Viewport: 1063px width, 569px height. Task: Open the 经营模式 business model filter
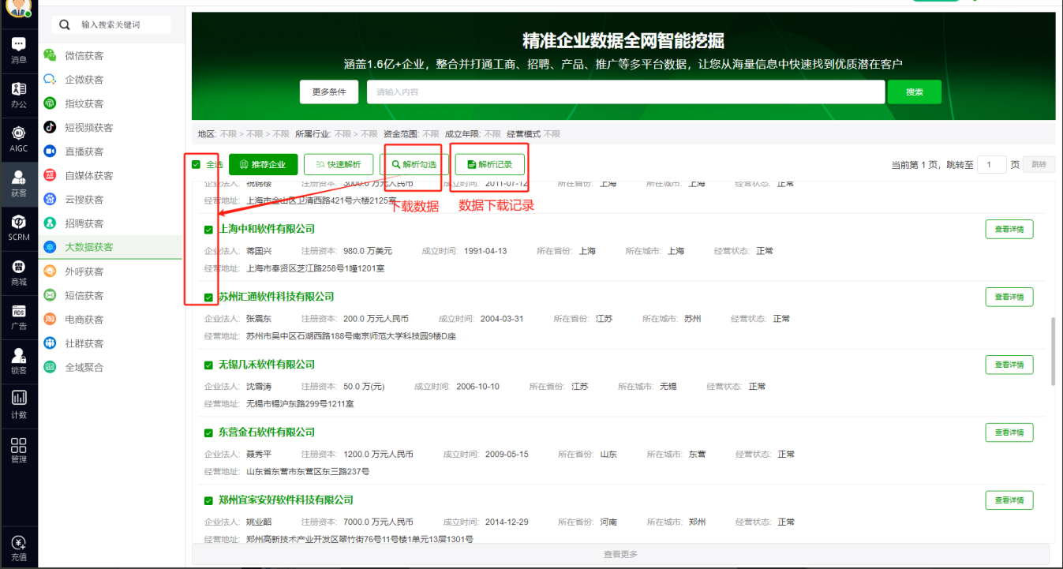tap(533, 134)
